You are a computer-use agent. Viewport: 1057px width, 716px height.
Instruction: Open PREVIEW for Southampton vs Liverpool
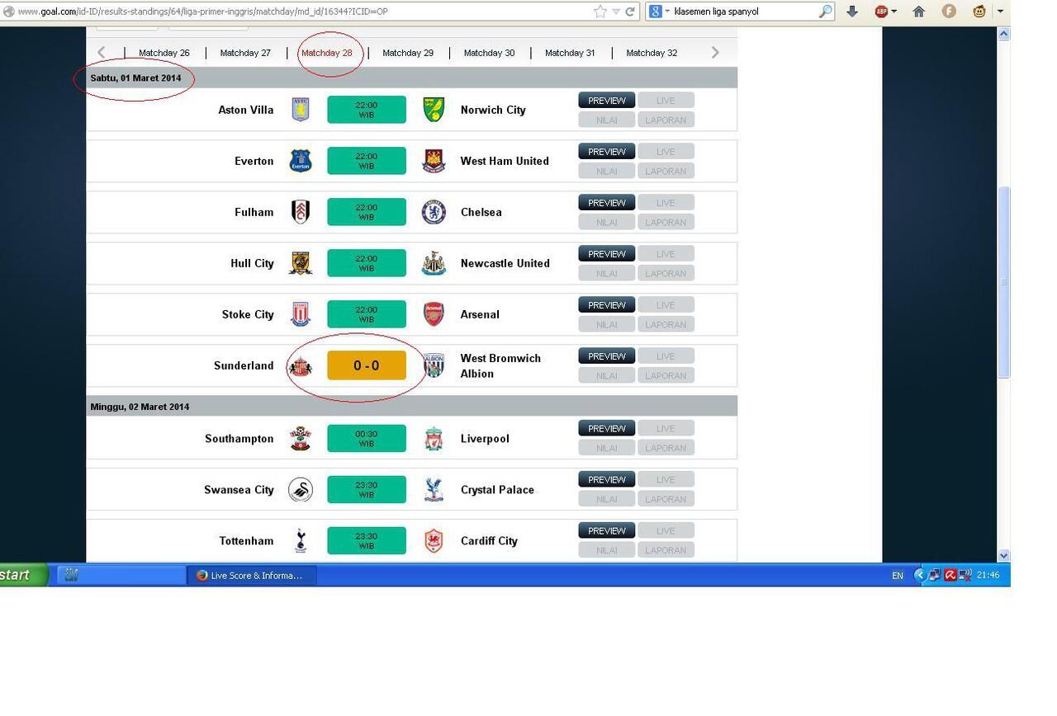coord(607,429)
